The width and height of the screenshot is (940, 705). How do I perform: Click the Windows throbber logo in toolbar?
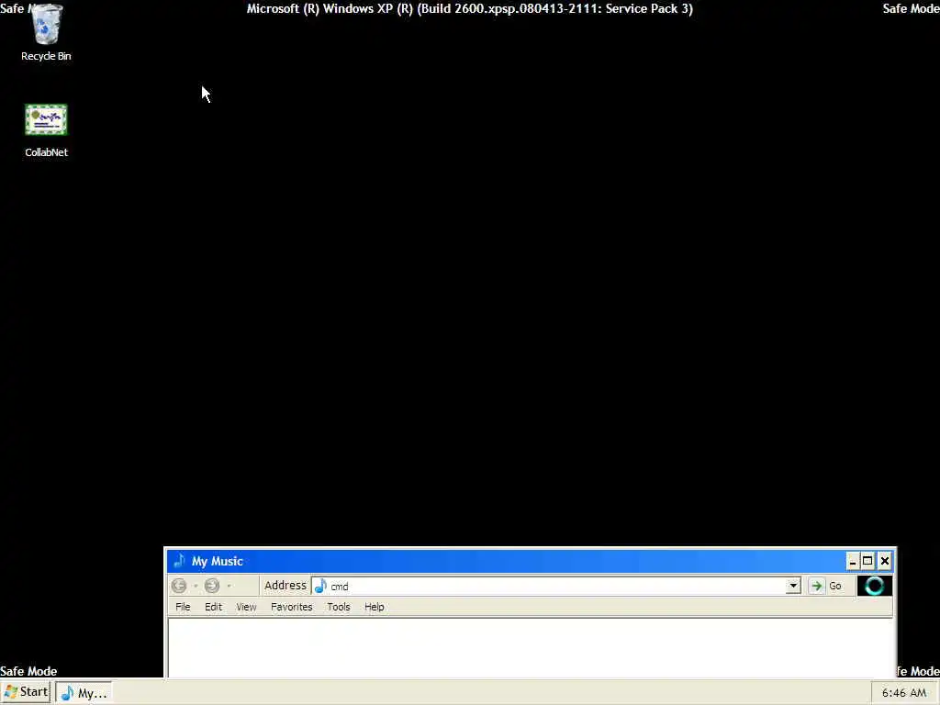point(874,586)
